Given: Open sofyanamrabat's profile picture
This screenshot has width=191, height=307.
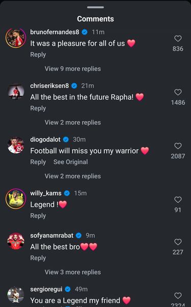Looking at the screenshot, I should [16, 241].
